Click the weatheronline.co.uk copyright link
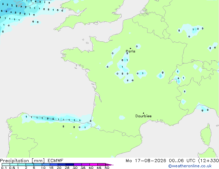Viewport: 219px width, 169px height. [190, 166]
